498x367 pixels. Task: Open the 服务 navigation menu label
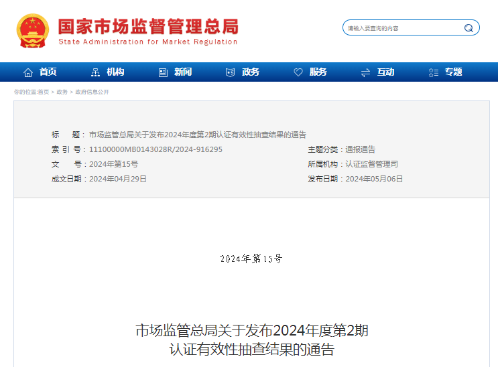click(x=318, y=72)
